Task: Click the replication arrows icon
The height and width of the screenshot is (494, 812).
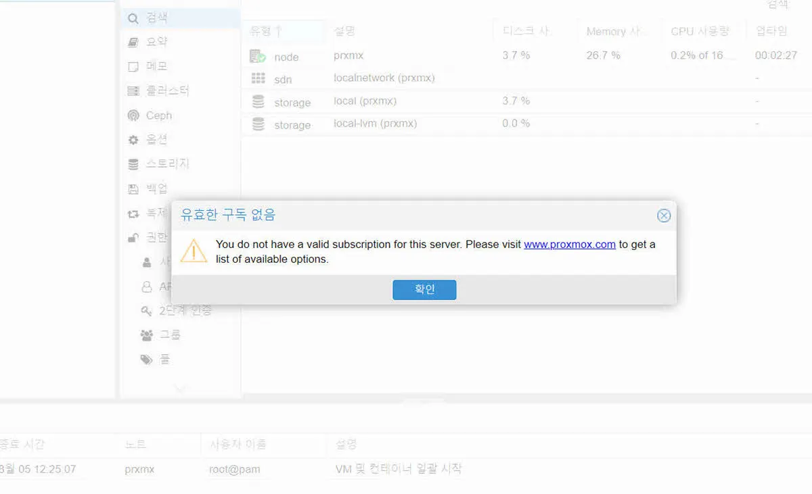Action: [x=133, y=214]
